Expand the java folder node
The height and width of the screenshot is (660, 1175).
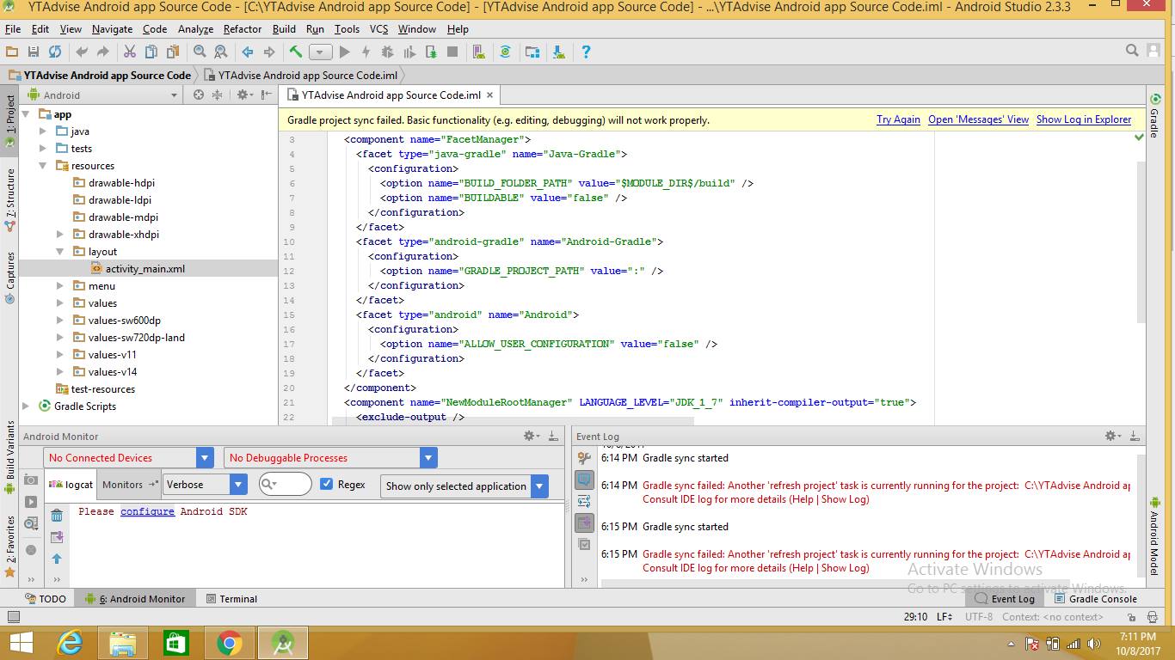pos(43,131)
